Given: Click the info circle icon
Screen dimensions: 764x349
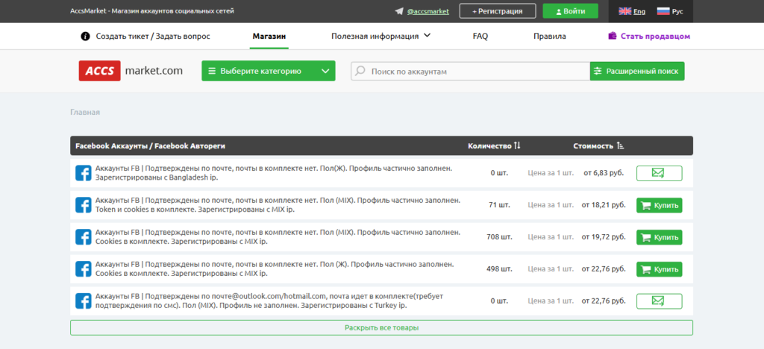Looking at the screenshot, I should (85, 36).
